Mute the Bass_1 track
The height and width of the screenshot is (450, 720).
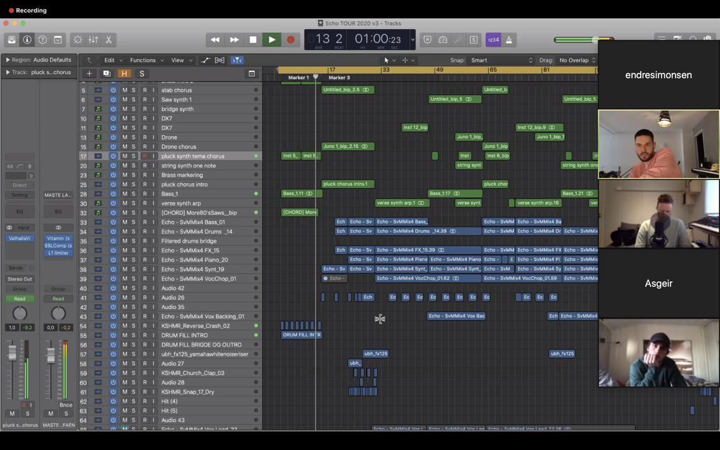tap(124, 194)
